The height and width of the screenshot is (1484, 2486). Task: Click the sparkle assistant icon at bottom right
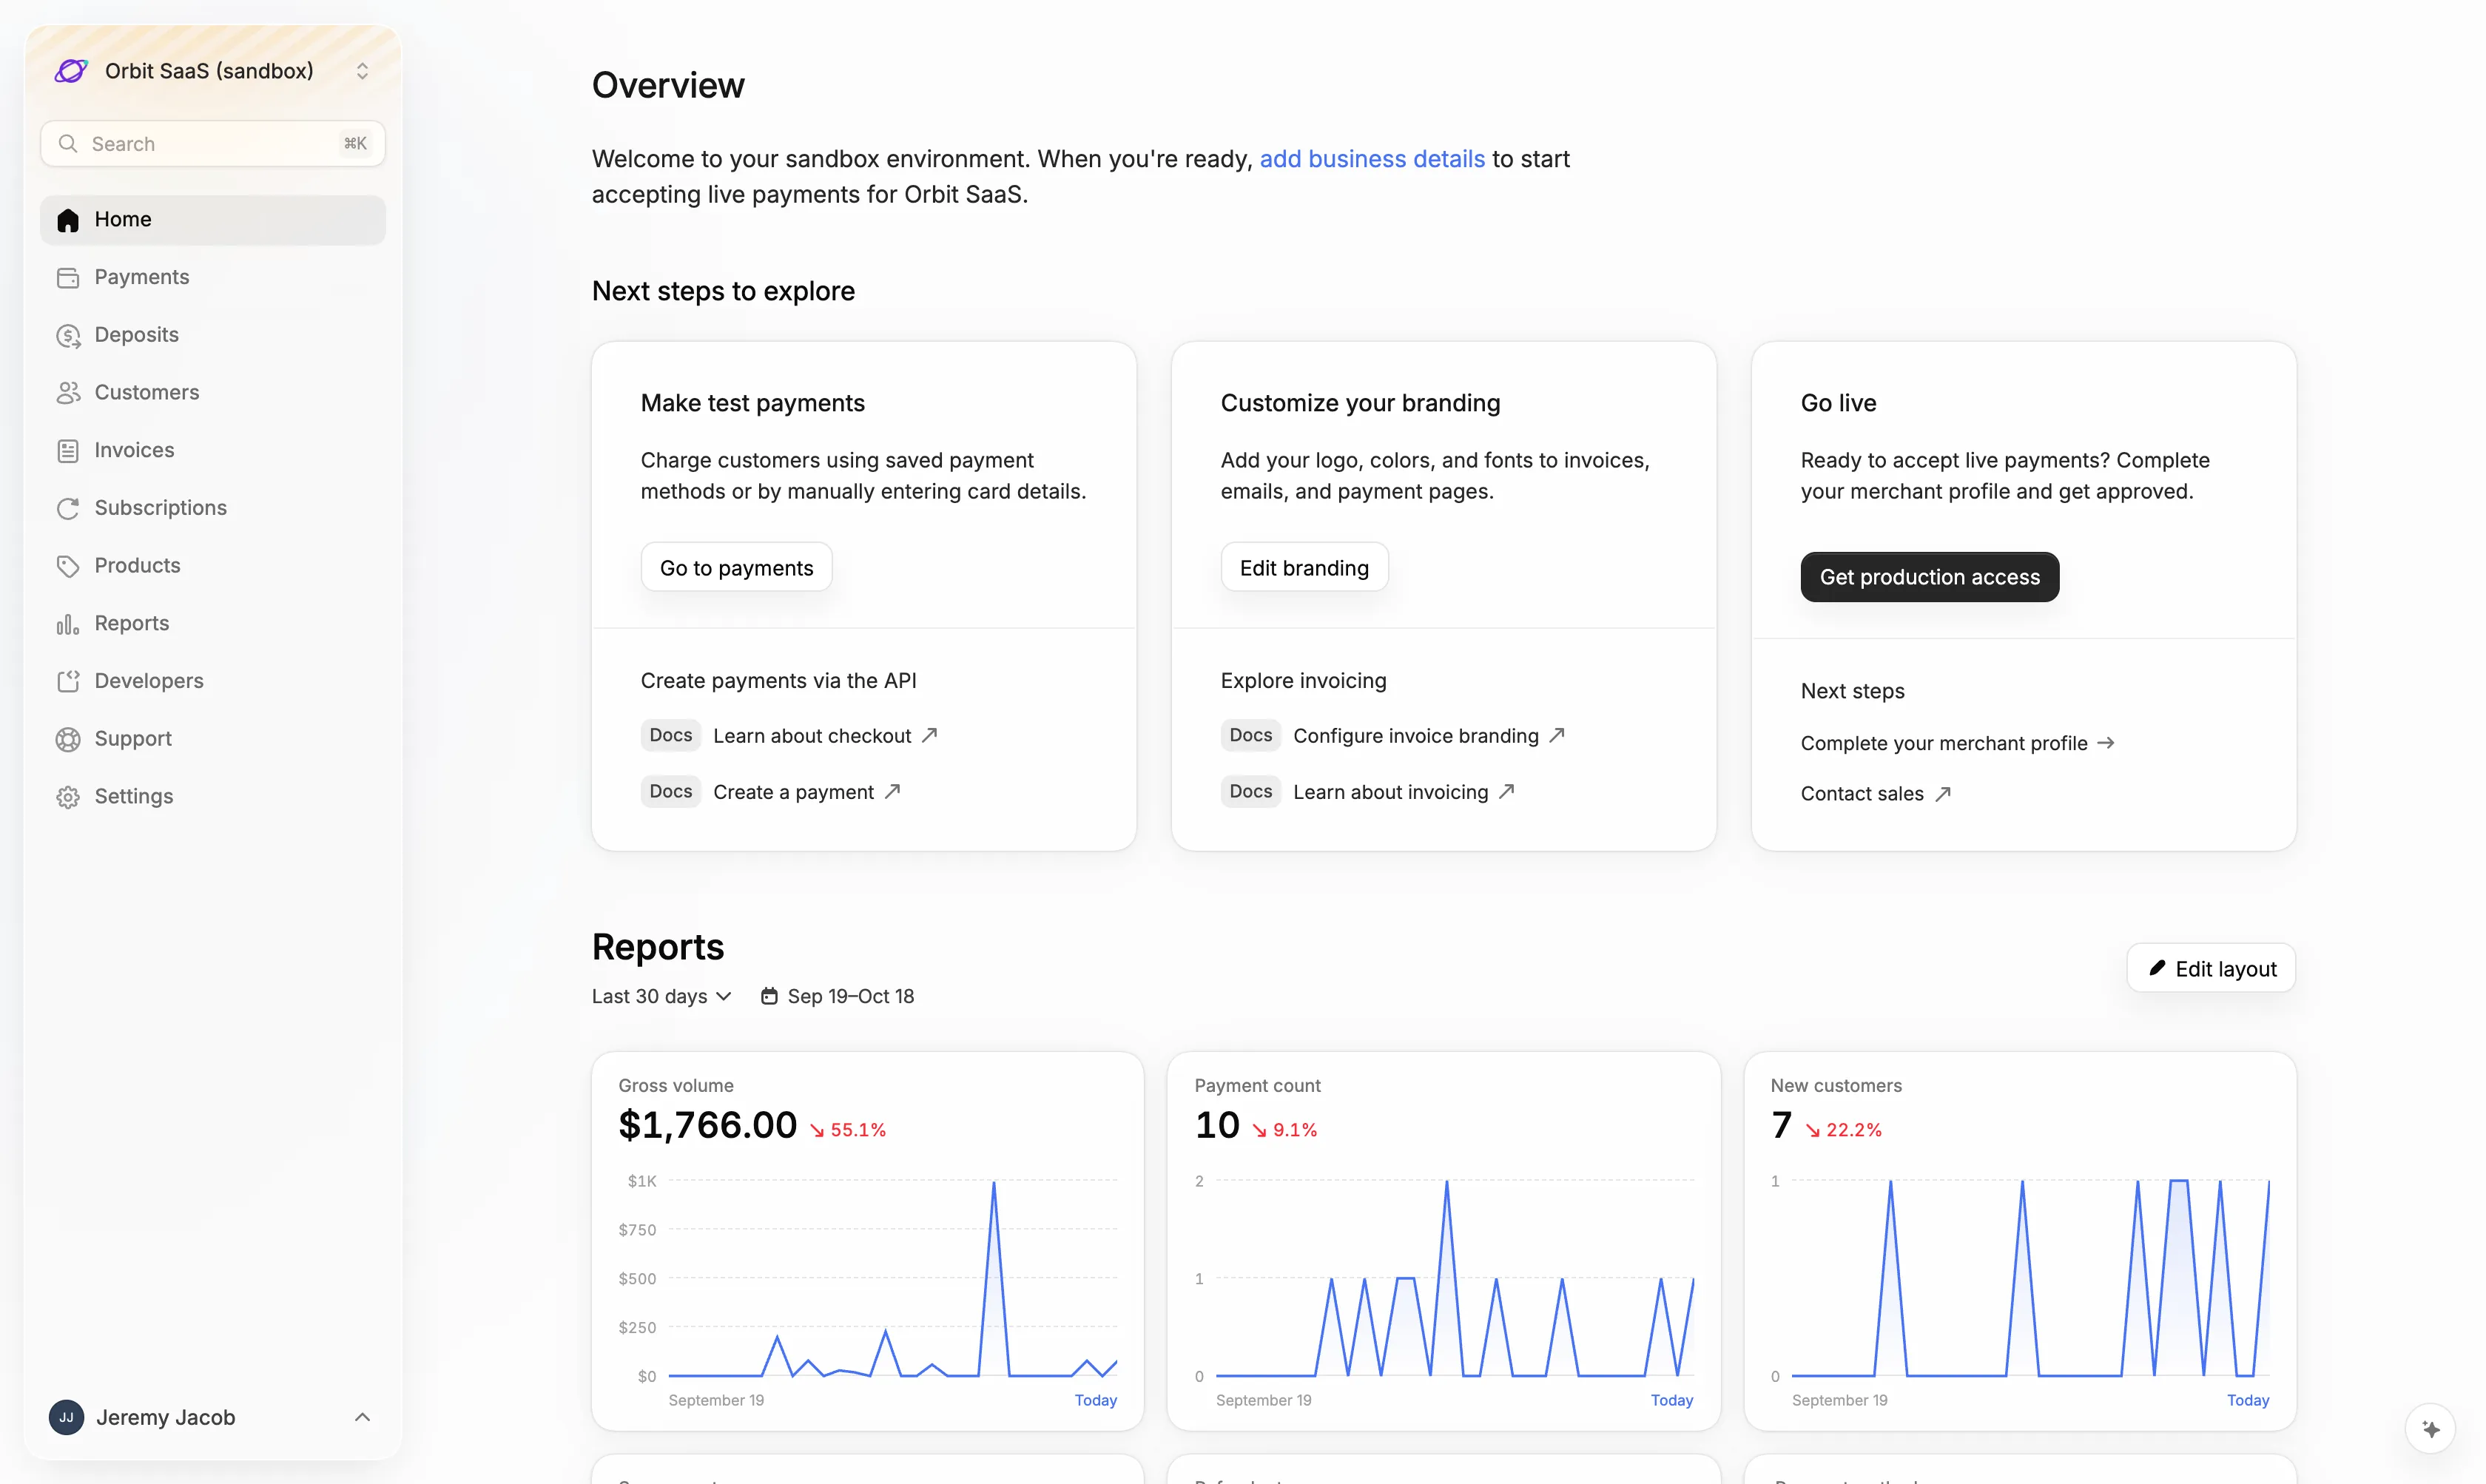click(x=2431, y=1429)
